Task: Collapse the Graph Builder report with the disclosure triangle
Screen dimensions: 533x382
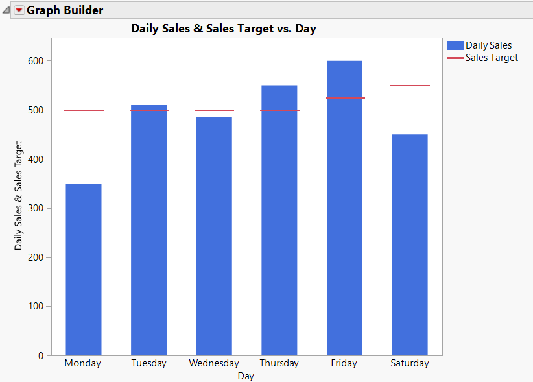Action: point(5,10)
